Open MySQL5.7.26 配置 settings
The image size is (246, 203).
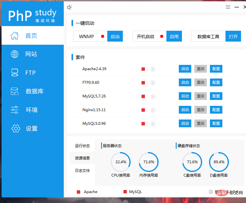(216, 96)
